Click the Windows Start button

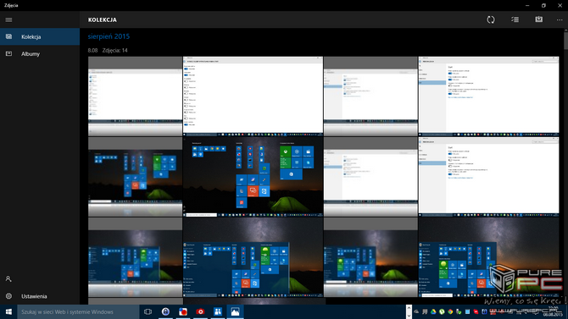(x=8, y=311)
